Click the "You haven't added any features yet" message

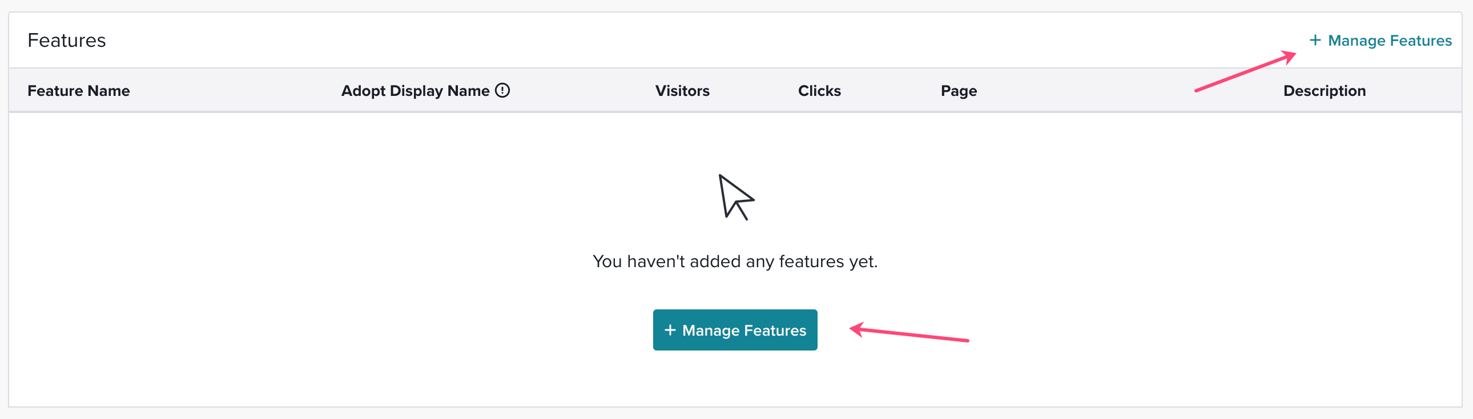[735, 261]
